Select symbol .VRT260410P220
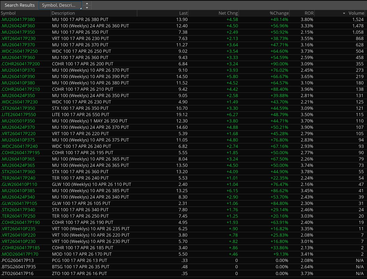Screen dimensions: 367x279 18,235
